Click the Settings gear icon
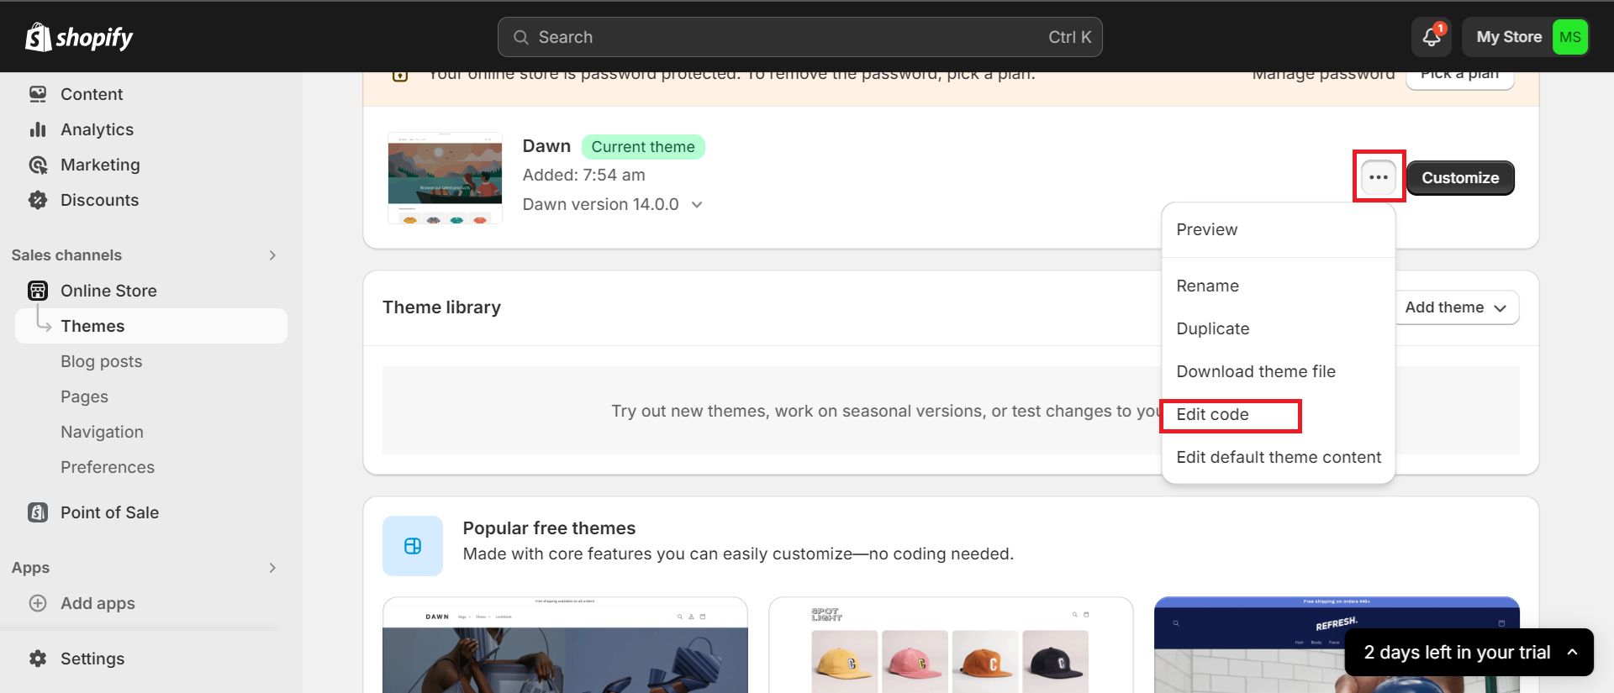 coord(38,659)
